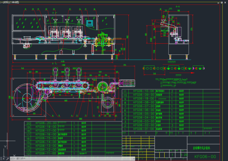The image size is (228, 161).
Task: Select part number KFG06-13-00 in the lower table
Action: point(46,146)
